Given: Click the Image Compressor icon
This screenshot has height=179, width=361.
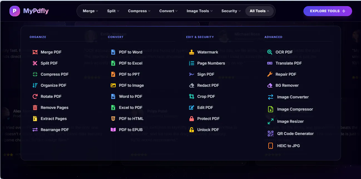Looking at the screenshot, I should [271, 109].
